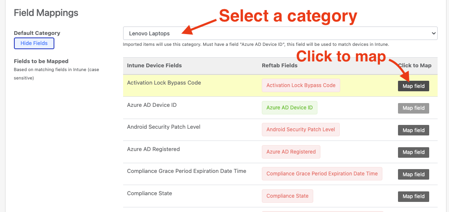The width and height of the screenshot is (449, 212).
Task: Click the Azure AD Registered Reftab tag
Action: (x=291, y=152)
